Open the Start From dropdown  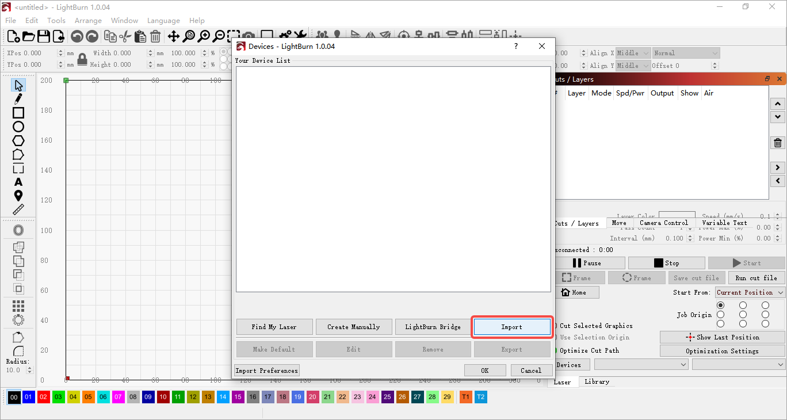coord(750,292)
